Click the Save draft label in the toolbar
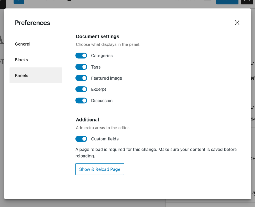This screenshot has height=207, width=255. pos(184,1)
